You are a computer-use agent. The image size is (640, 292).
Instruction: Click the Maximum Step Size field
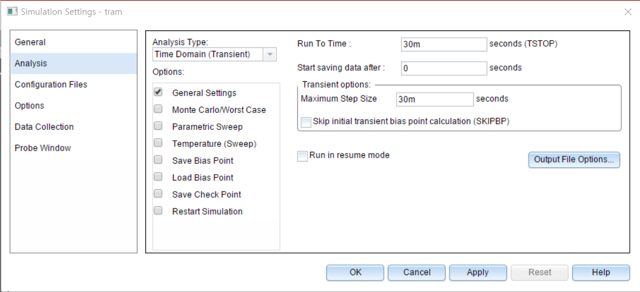(435, 99)
